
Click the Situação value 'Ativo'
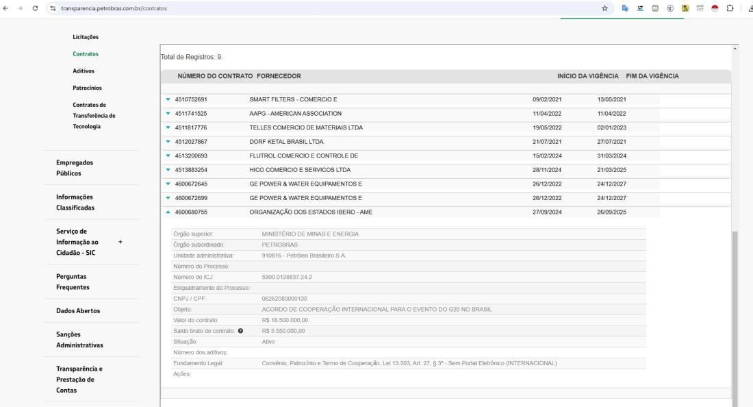(x=268, y=342)
